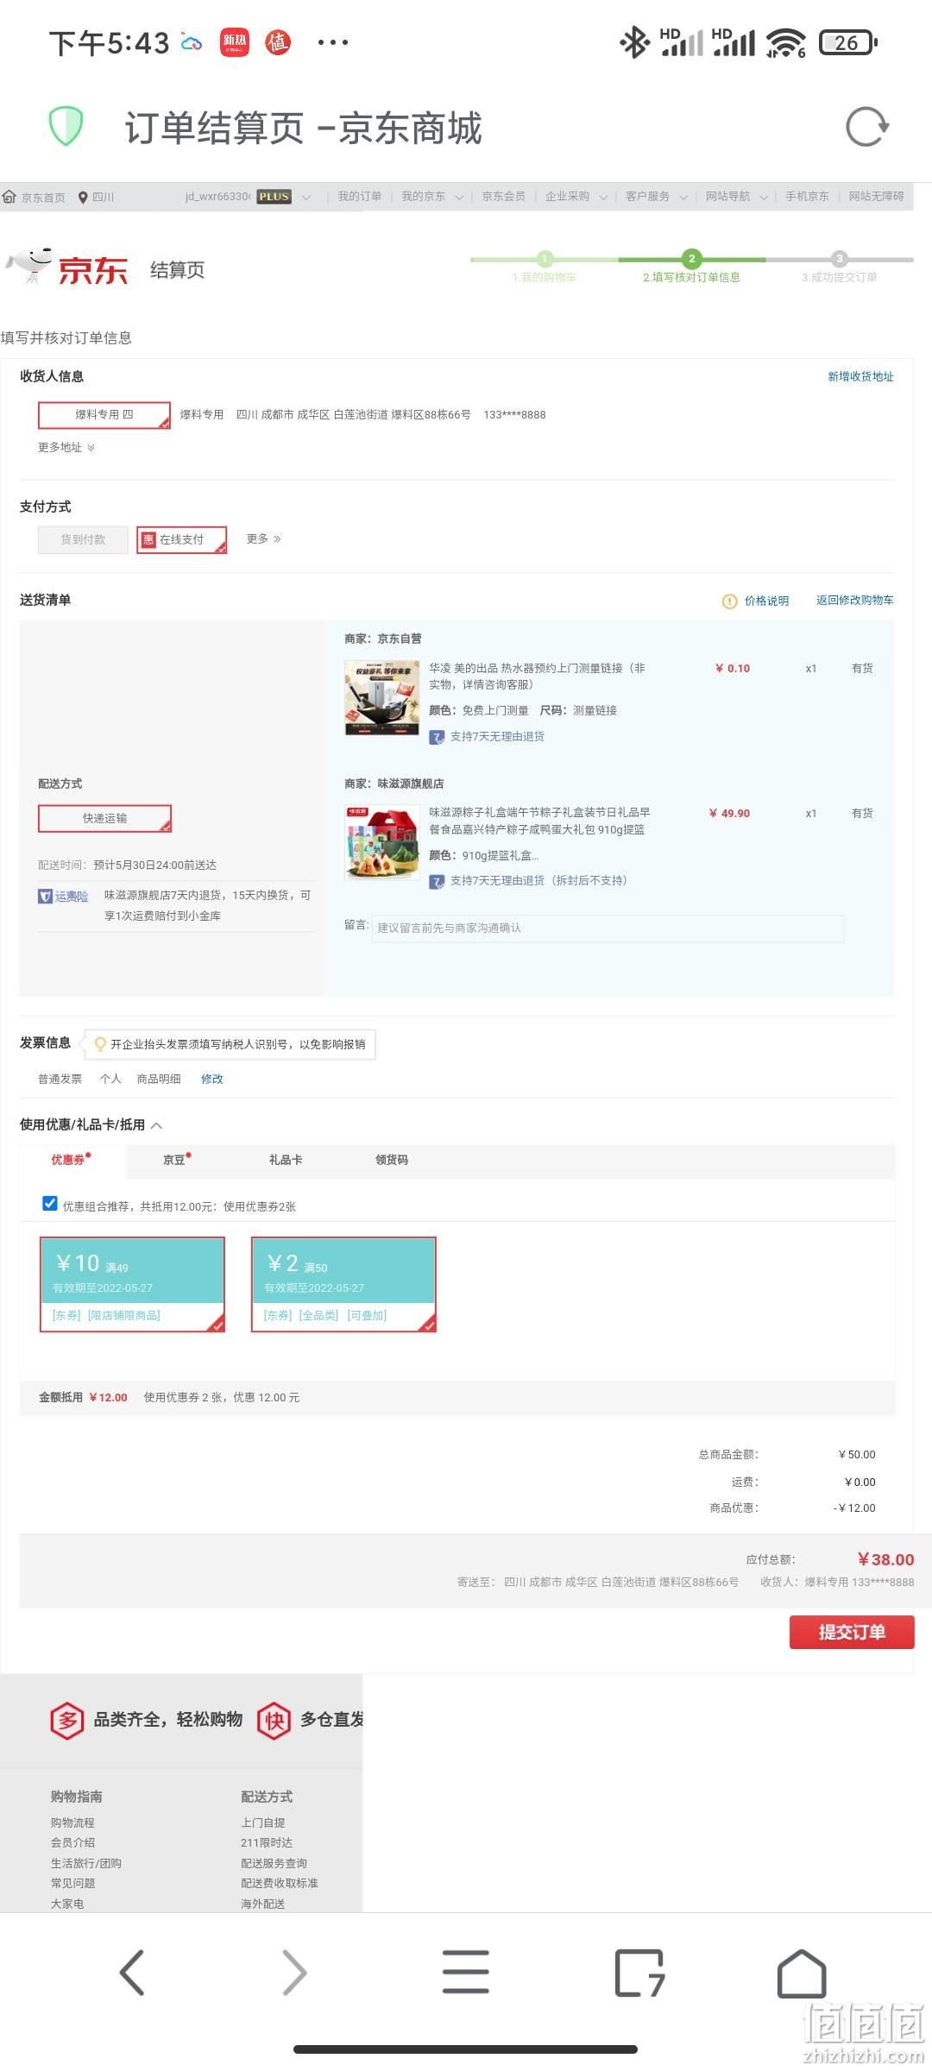Click the 多 category badge icon
This screenshot has height=2071, width=932.
coord(67,1721)
